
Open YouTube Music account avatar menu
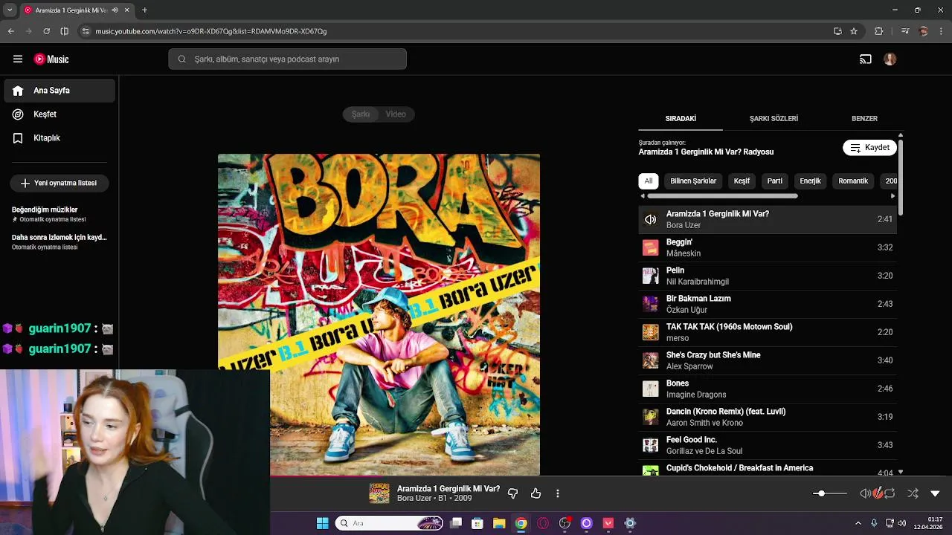point(890,59)
